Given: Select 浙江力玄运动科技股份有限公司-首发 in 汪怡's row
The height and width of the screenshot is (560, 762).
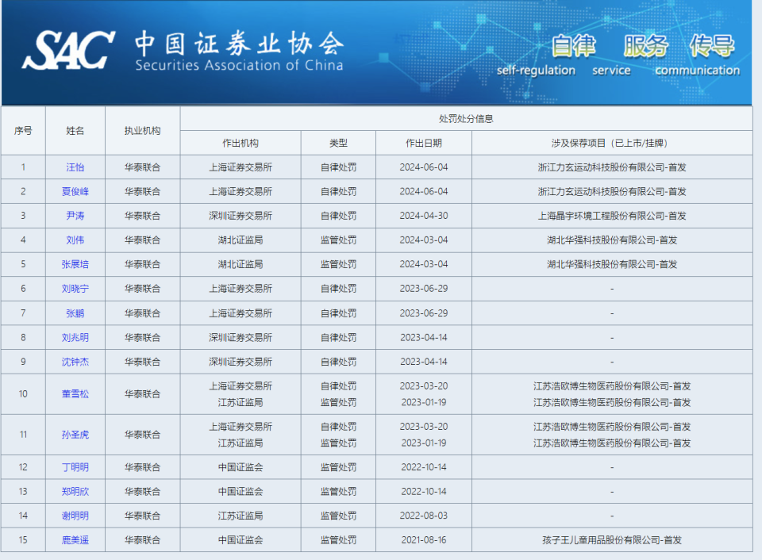Looking at the screenshot, I should (x=612, y=167).
